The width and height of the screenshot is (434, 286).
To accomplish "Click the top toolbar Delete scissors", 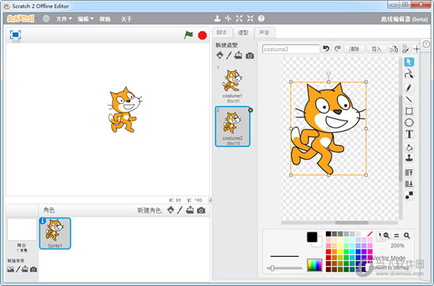I will (228, 18).
